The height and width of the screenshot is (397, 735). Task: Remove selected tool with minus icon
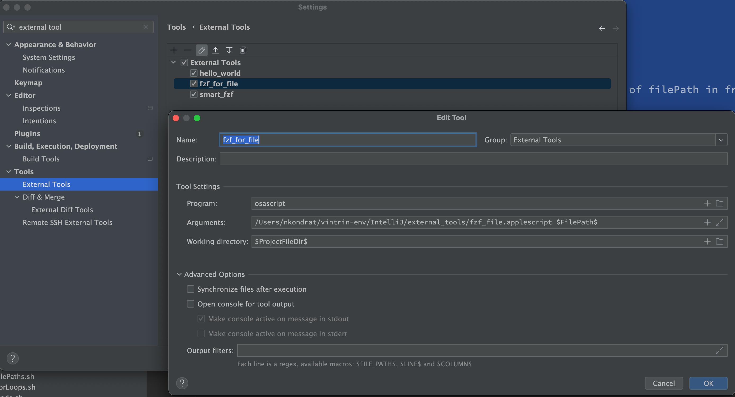[187, 50]
